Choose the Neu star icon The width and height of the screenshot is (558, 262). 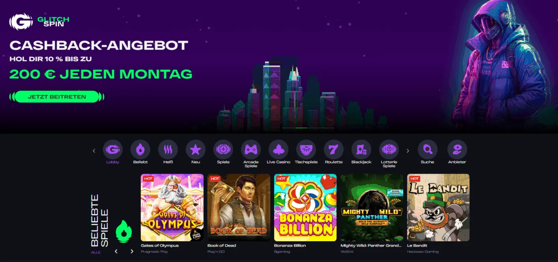pos(196,150)
